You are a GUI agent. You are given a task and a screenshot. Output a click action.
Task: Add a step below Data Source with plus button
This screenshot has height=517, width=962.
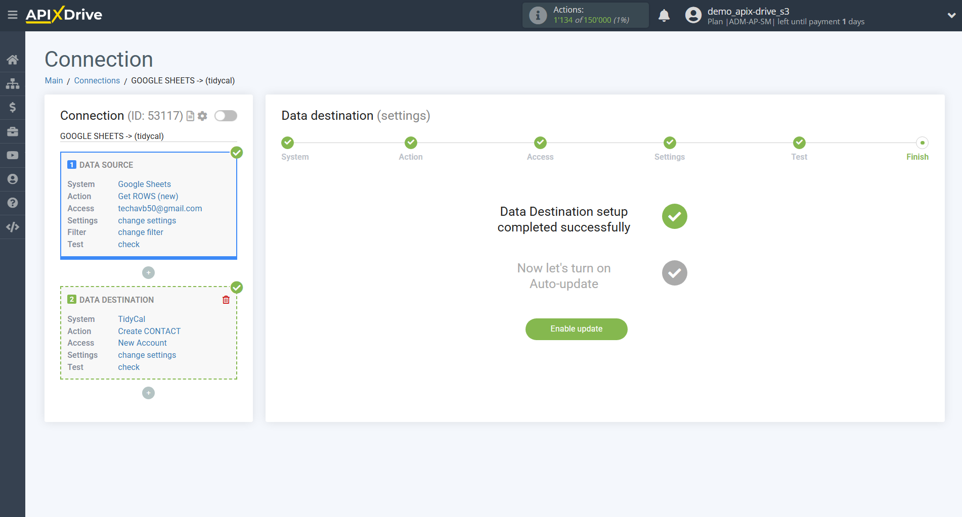coord(148,272)
